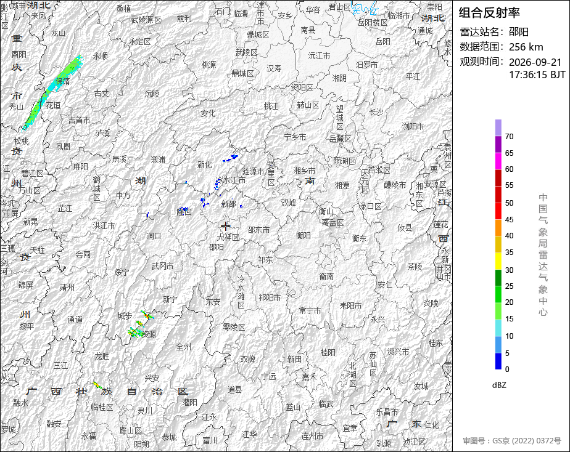Click the 衡阳 city label

click(x=303, y=235)
